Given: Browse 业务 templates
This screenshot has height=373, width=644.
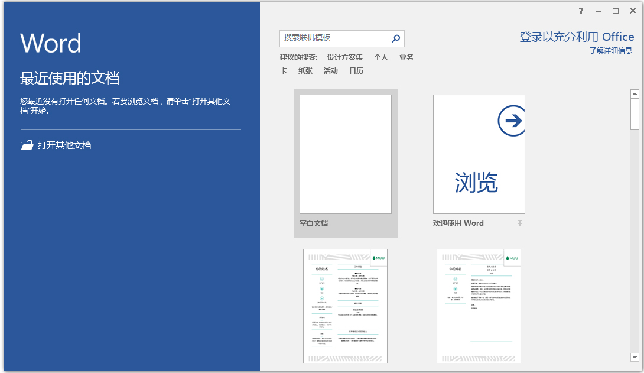Looking at the screenshot, I should click(x=406, y=57).
